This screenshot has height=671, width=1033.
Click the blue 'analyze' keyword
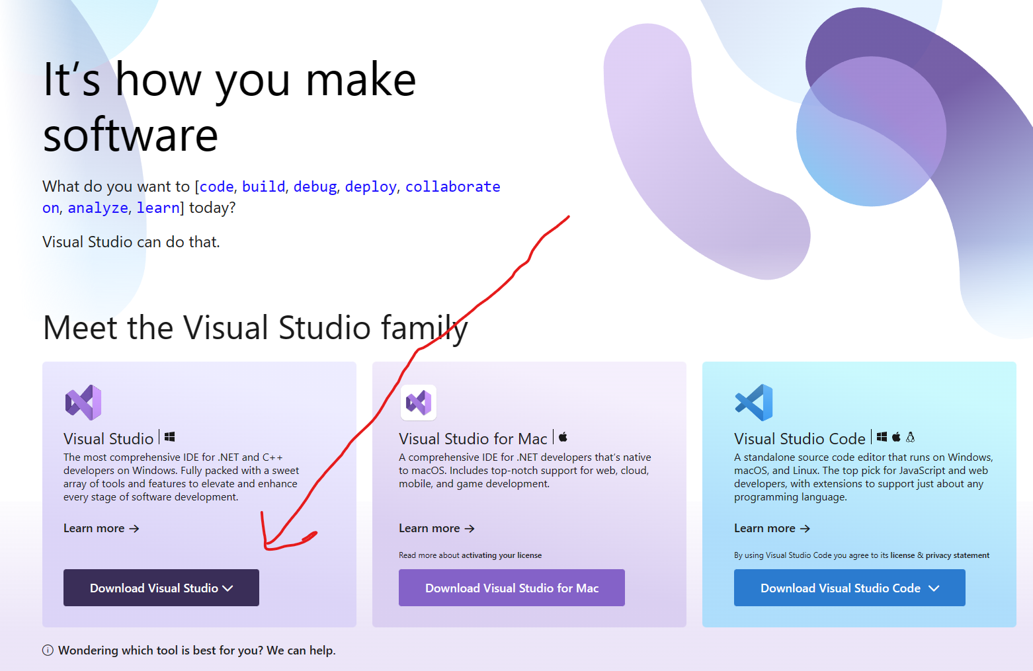(x=98, y=208)
